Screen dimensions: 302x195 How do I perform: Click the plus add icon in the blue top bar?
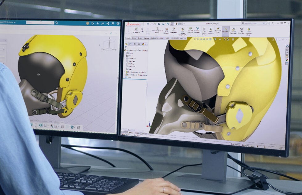pyautogui.click(x=98, y=23)
